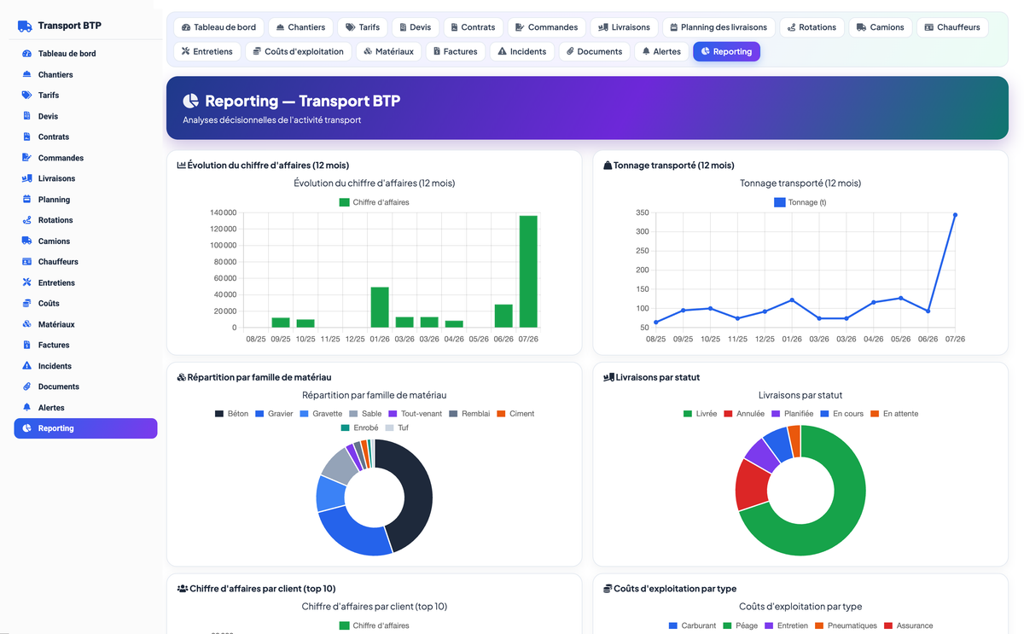Open the Coûts d'exploitation top tab
The height and width of the screenshot is (634, 1024).
298,51
